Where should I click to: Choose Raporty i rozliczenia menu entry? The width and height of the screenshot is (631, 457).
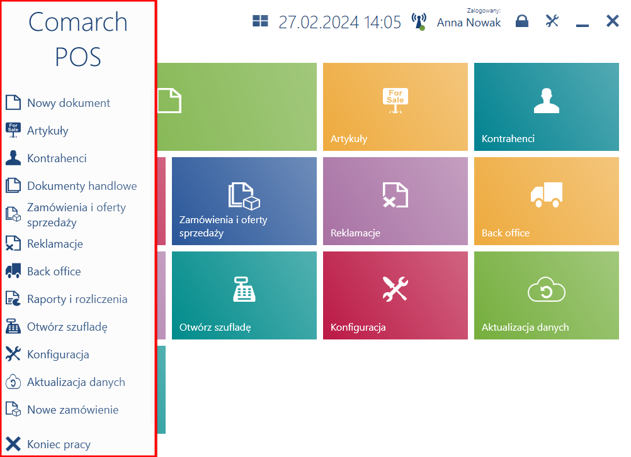[x=77, y=299]
